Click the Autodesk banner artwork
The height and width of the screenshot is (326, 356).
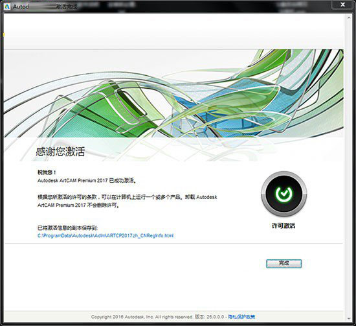(173, 93)
